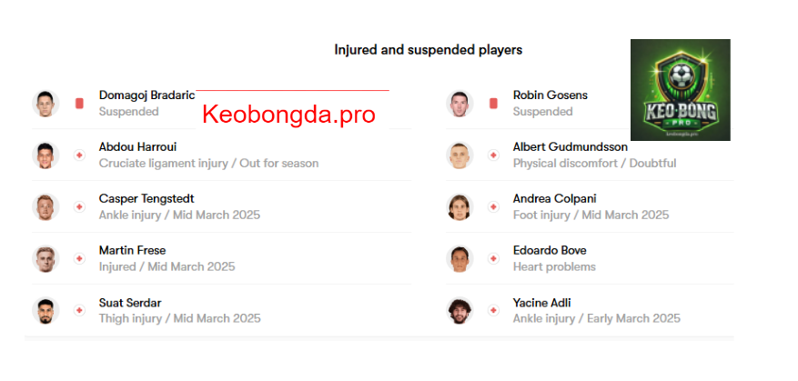Click the injury icon beside Andrea Colpani
Viewport: 798px width, 381px height.
click(x=493, y=207)
